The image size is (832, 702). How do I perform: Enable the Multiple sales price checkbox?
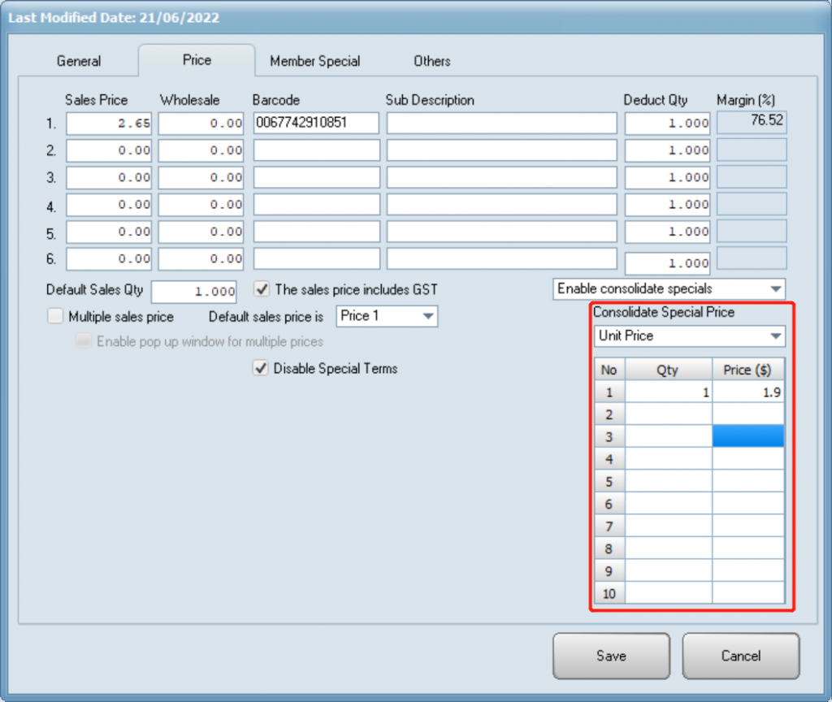55,316
